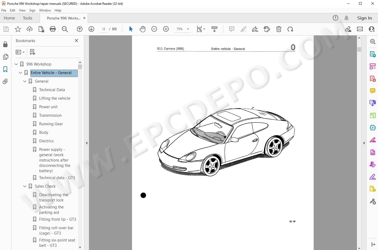Open the Fitting front lip - GT3 bookmark
Screen dimensions: 378x250
pos(58,219)
